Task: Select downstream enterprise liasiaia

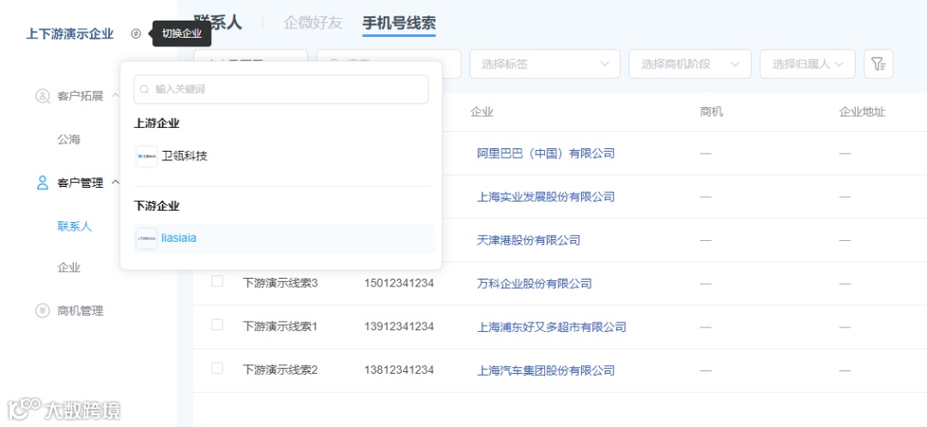Action: (x=284, y=238)
